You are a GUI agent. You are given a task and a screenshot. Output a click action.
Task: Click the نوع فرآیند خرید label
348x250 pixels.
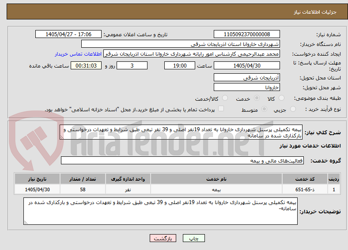[323, 109]
